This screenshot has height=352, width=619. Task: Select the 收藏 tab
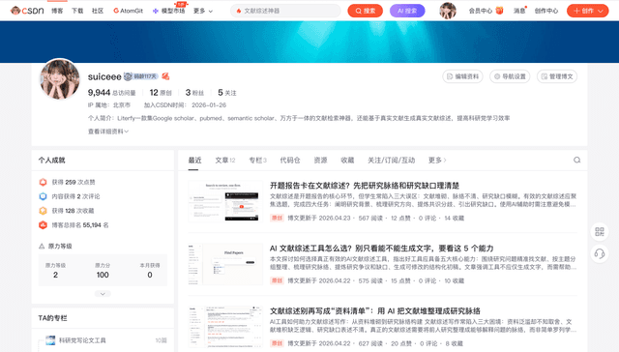tap(347, 160)
